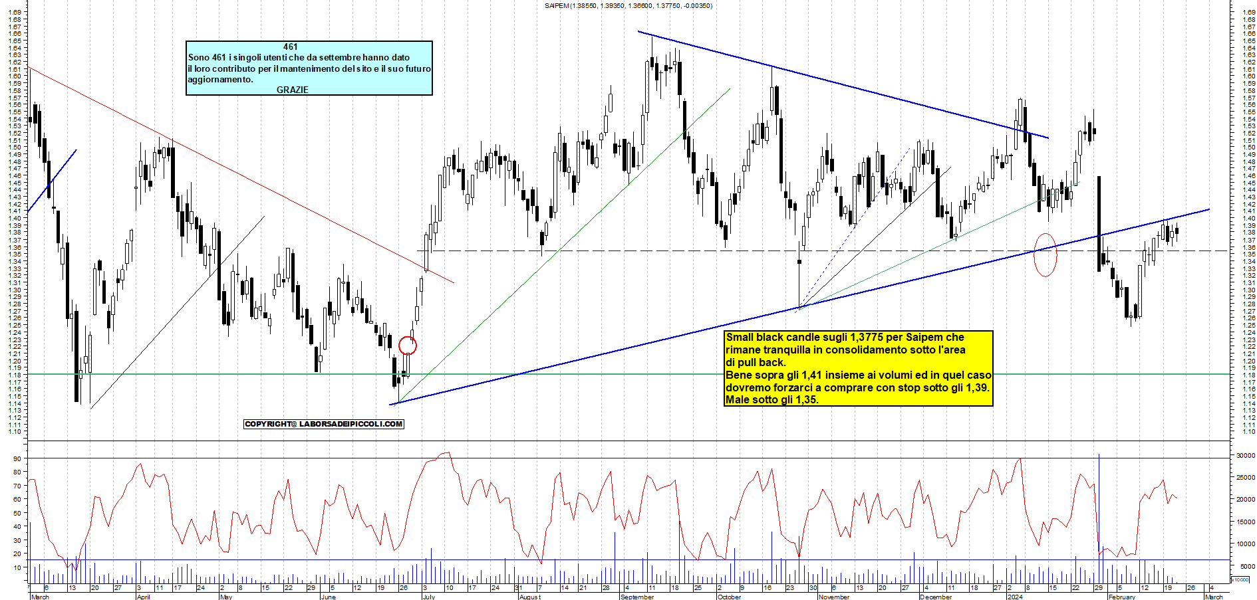Click the 5000 volume scale value
This screenshot has height=600, width=1257.
click(x=1247, y=567)
